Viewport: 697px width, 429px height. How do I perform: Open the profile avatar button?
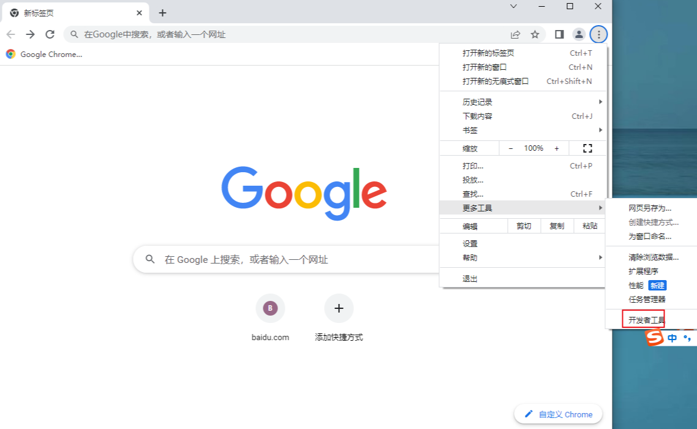(579, 34)
